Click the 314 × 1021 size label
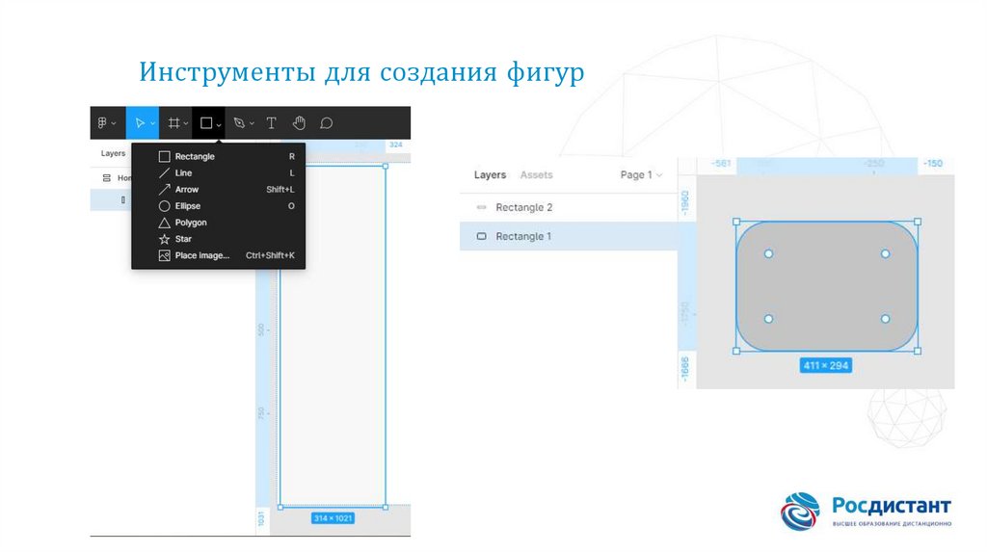This screenshot has width=987, height=553. point(333,518)
